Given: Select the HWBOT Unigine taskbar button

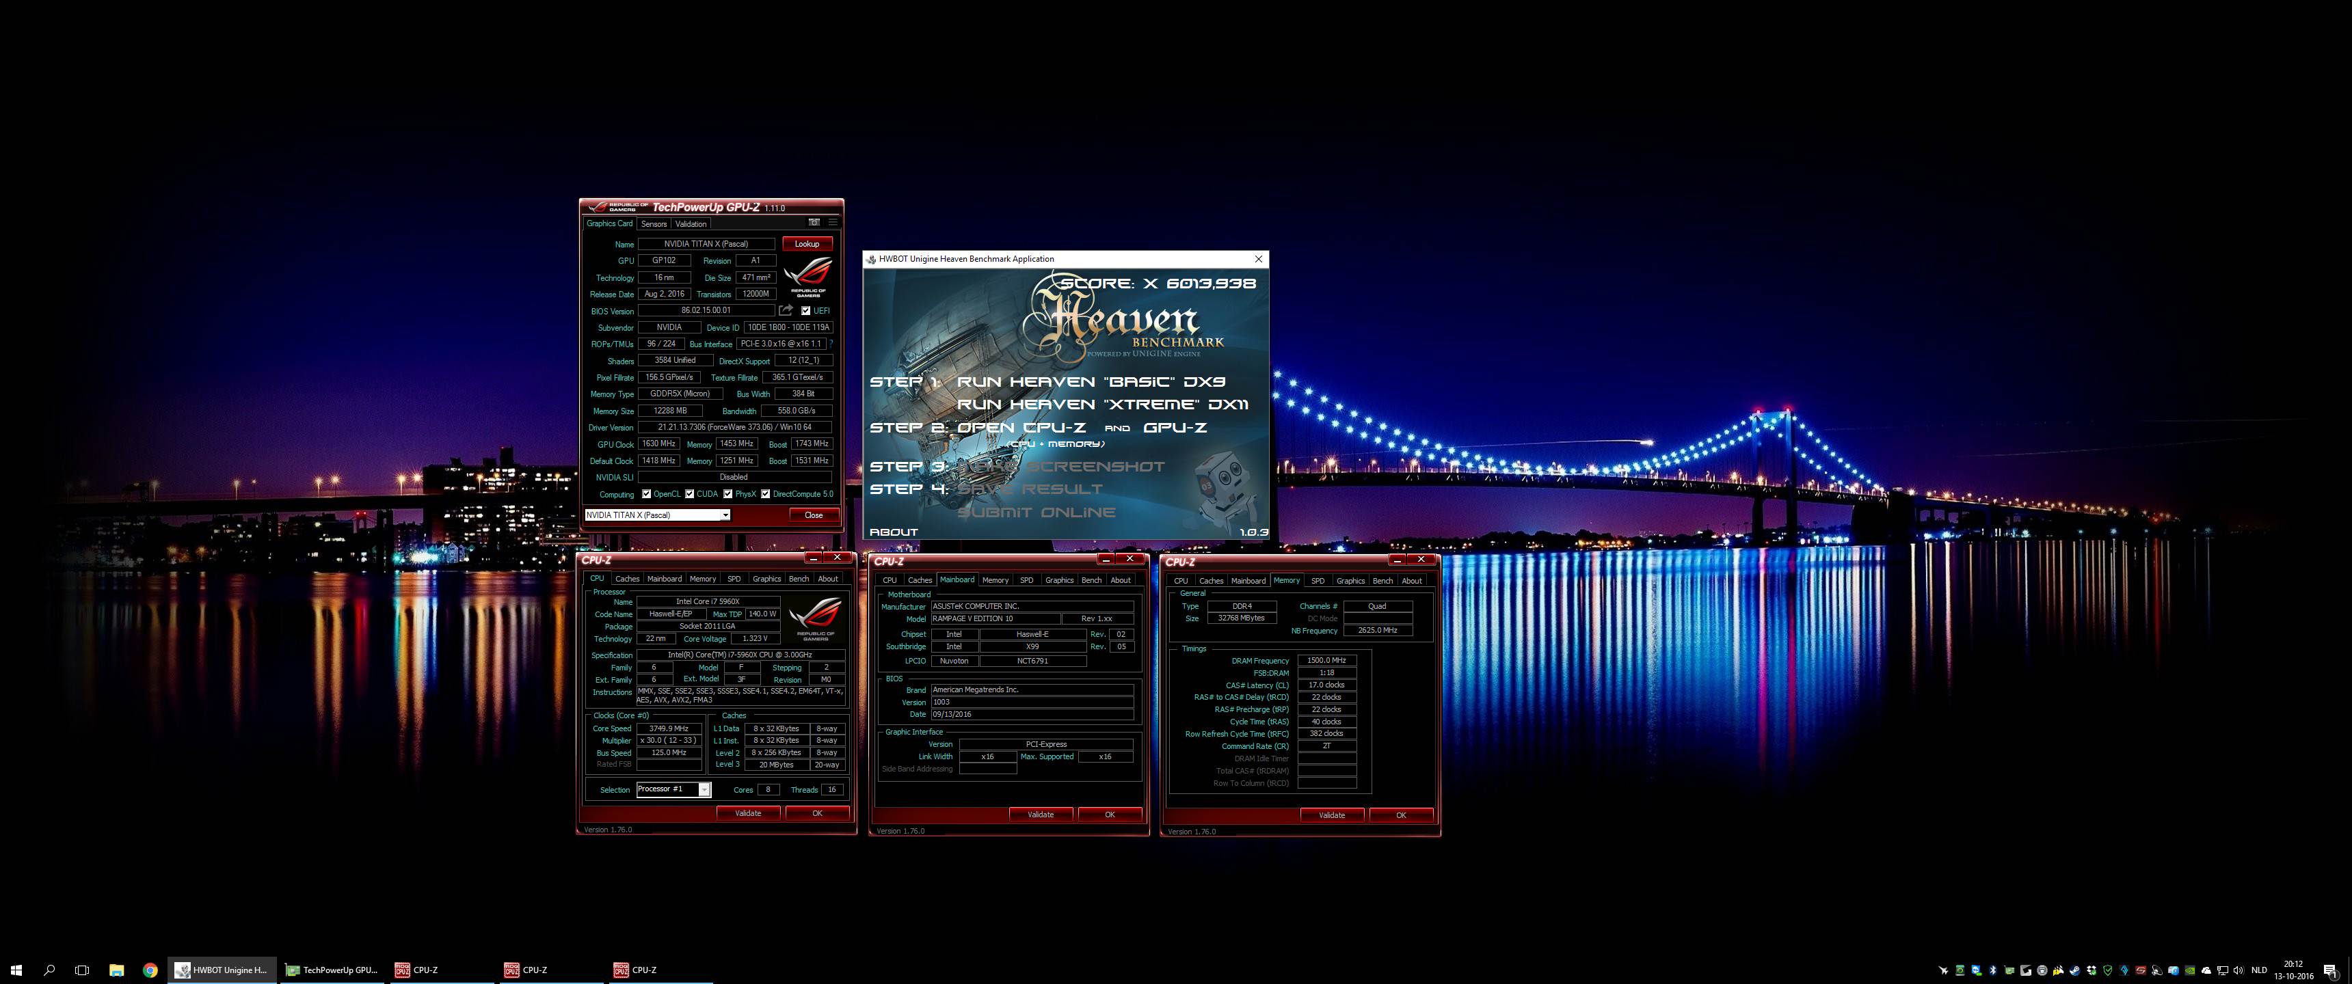Looking at the screenshot, I should pyautogui.click(x=221, y=970).
